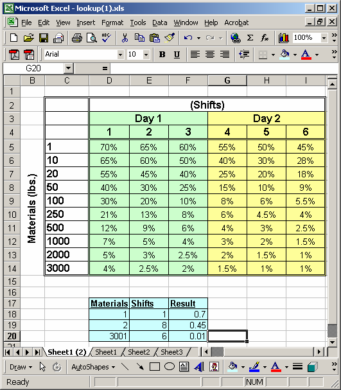Click the formula bar equals button

(x=105, y=68)
